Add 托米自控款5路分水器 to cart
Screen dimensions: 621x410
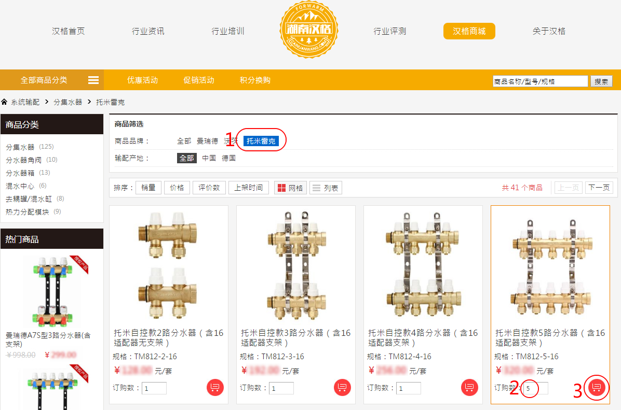tap(597, 387)
